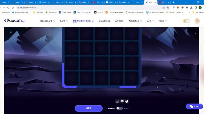Open the Extensions puzzle icon
Viewport: 204px width, 114px height.
point(187,8)
